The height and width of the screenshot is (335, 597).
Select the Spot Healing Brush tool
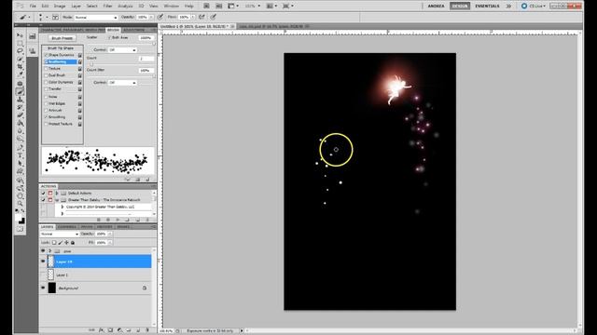tap(20, 84)
